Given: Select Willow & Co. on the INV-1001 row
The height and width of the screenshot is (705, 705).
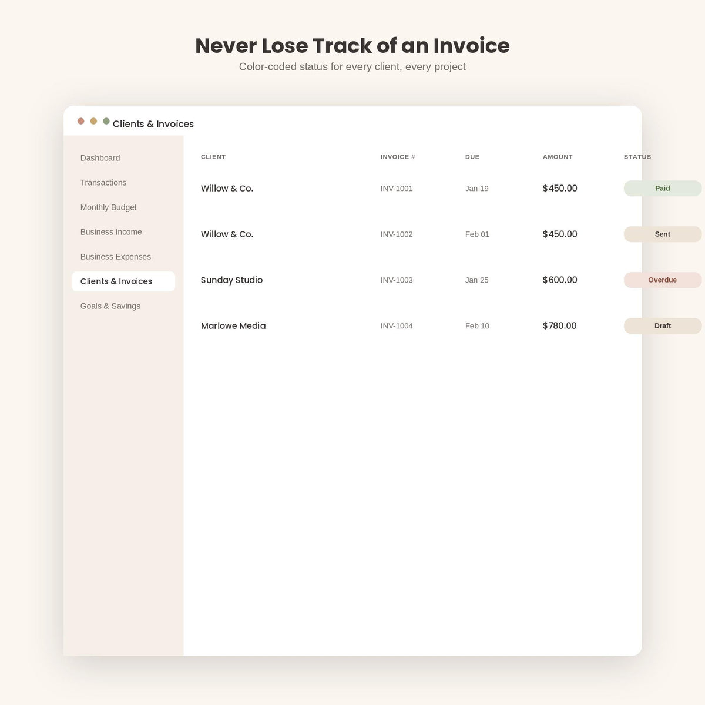Looking at the screenshot, I should 227,189.
